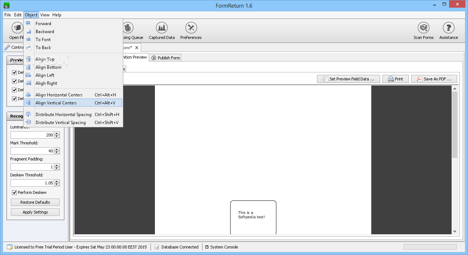This screenshot has height=255, width=468.
Task: Toggle the Perform Deskew checkbox
Action: click(15, 192)
